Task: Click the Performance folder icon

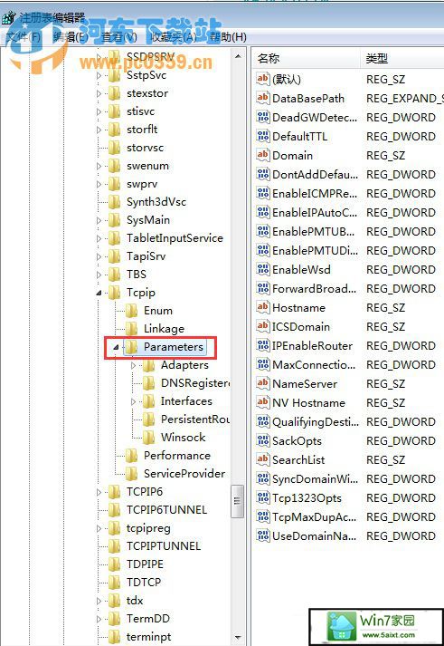Action: tap(131, 455)
